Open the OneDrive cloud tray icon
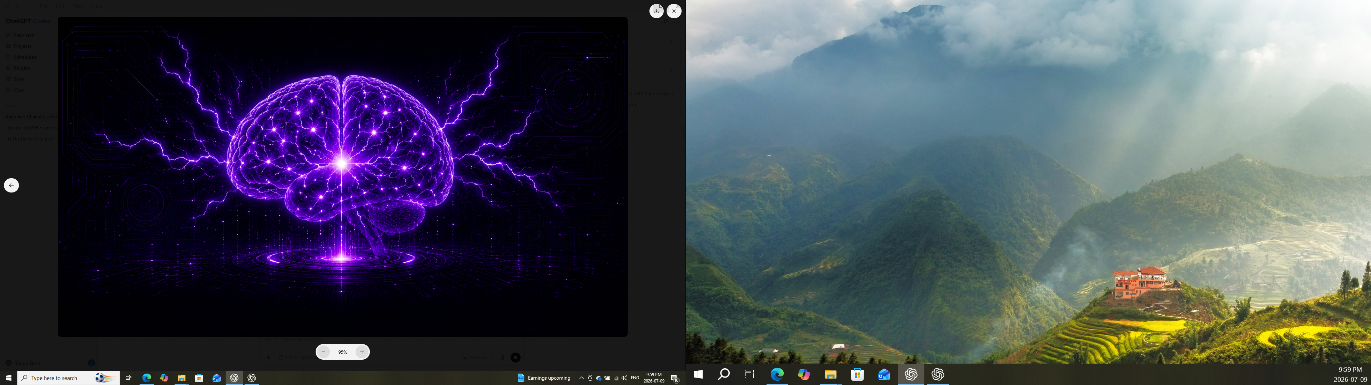 (x=599, y=378)
